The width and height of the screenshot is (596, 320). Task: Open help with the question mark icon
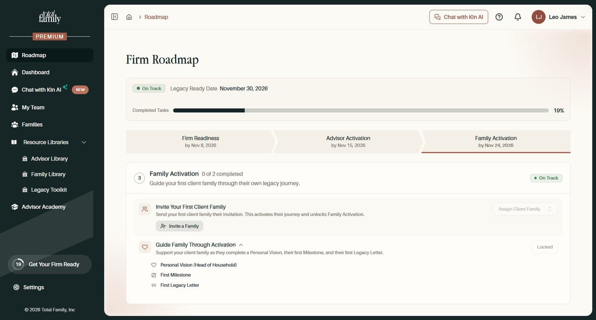coord(499,17)
